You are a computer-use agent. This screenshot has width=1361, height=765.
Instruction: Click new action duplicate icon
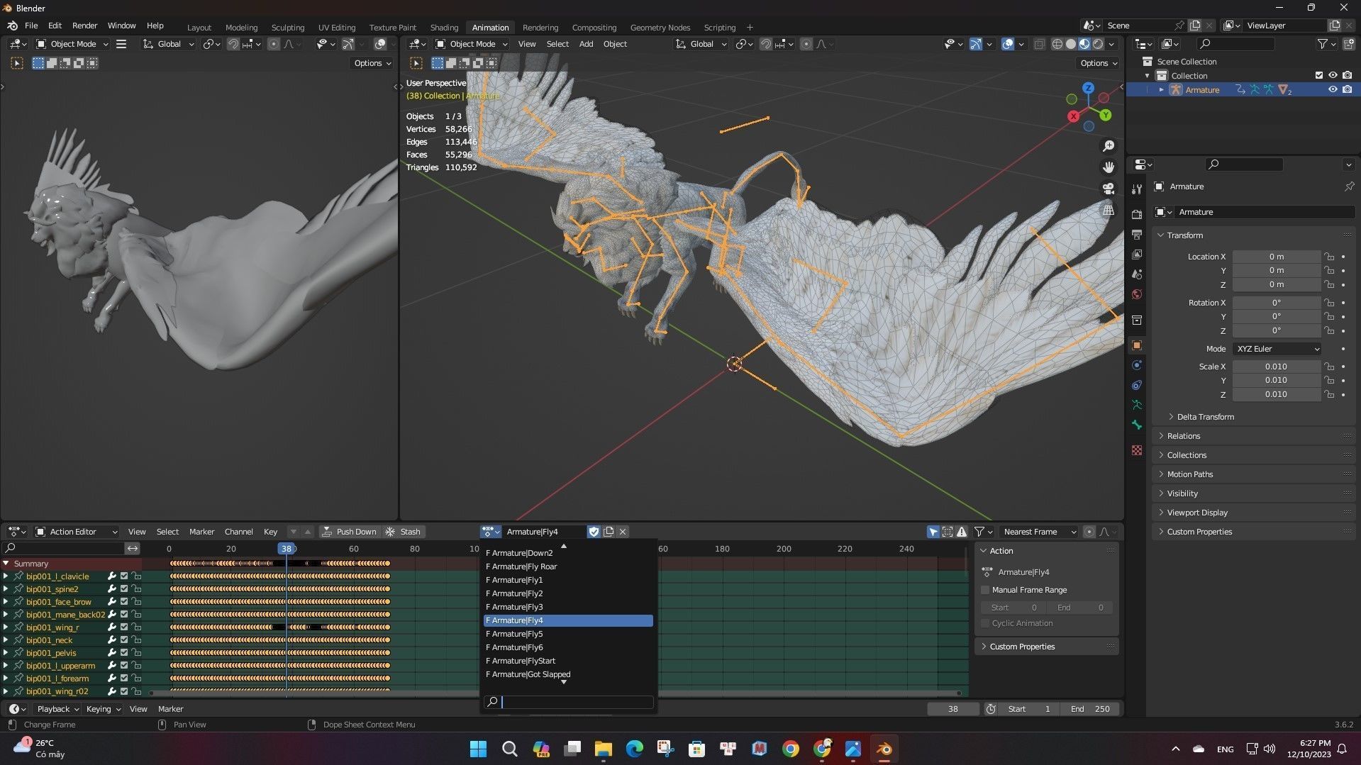click(x=609, y=532)
